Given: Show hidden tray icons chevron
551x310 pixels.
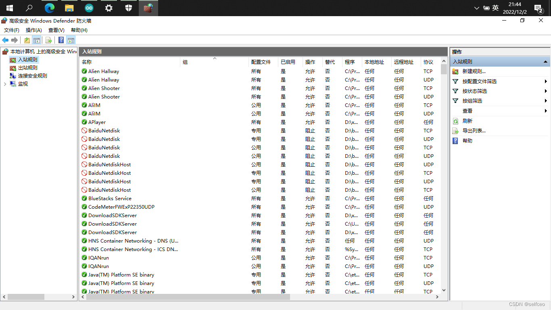Looking at the screenshot, I should click(x=476, y=8).
